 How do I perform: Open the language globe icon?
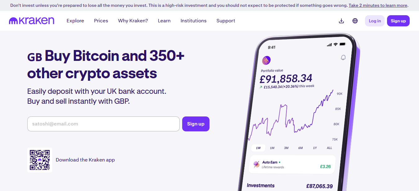(x=355, y=21)
